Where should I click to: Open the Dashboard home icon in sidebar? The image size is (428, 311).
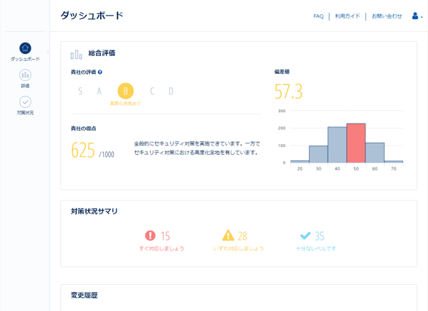pos(25,48)
